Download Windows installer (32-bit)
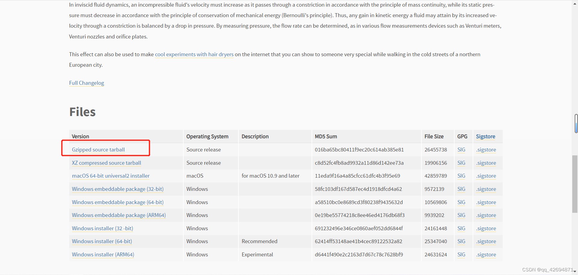The height and width of the screenshot is (275, 578). point(102,228)
